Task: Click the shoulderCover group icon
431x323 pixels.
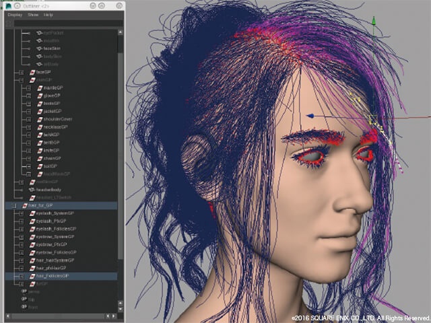Action: pos(40,120)
